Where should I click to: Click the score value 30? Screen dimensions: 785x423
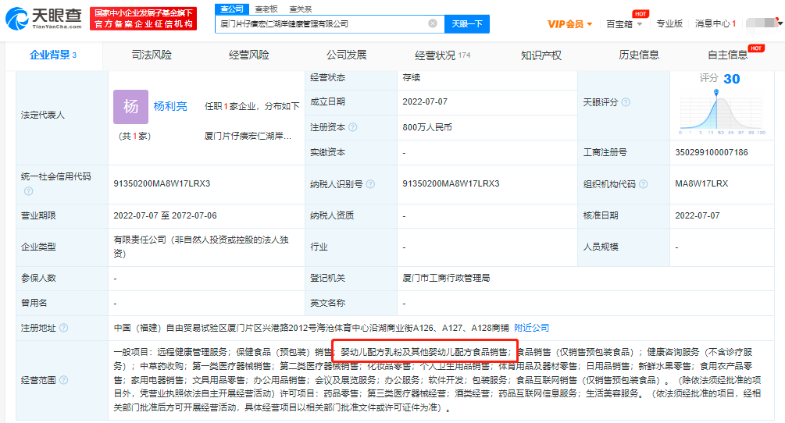(731, 79)
